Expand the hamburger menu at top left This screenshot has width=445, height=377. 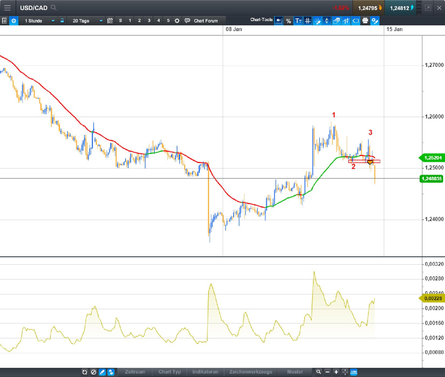pyautogui.click(x=7, y=8)
